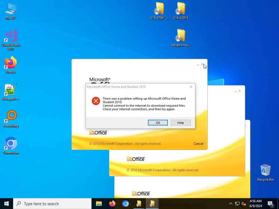The height and width of the screenshot is (209, 279).
Task: Select the Firefox desktop shortcut
Action: [11, 65]
